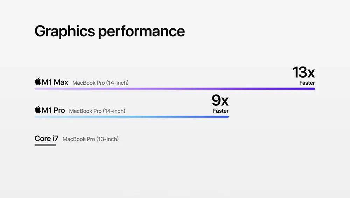Click the Apple logo beside M1 Max
This screenshot has height=198, width=350.
[x=38, y=82]
